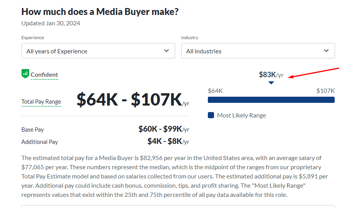Open the All years of Experience dropdown
This screenshot has height=208, width=360.
[98, 51]
